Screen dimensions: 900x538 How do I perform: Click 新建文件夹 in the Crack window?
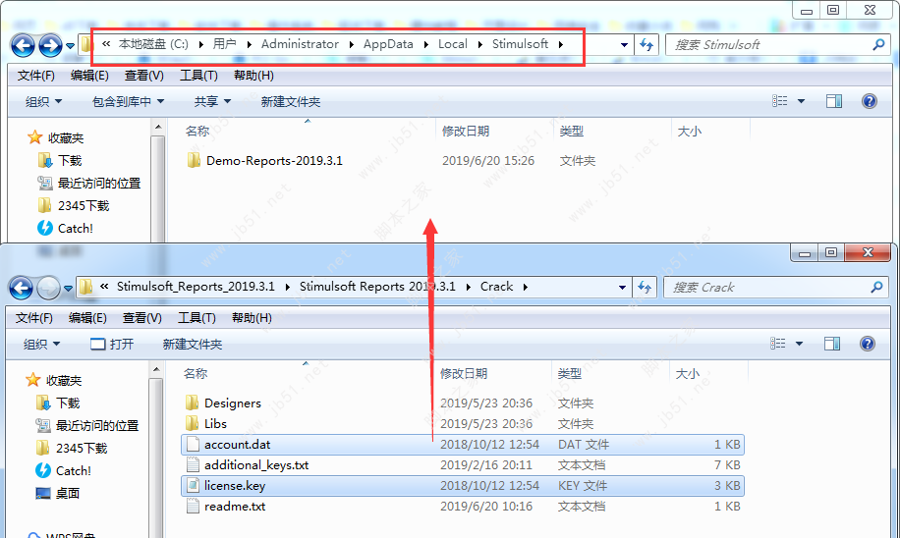click(193, 345)
